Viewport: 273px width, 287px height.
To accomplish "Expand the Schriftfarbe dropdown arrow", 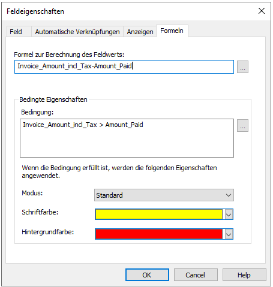I will (229, 215).
